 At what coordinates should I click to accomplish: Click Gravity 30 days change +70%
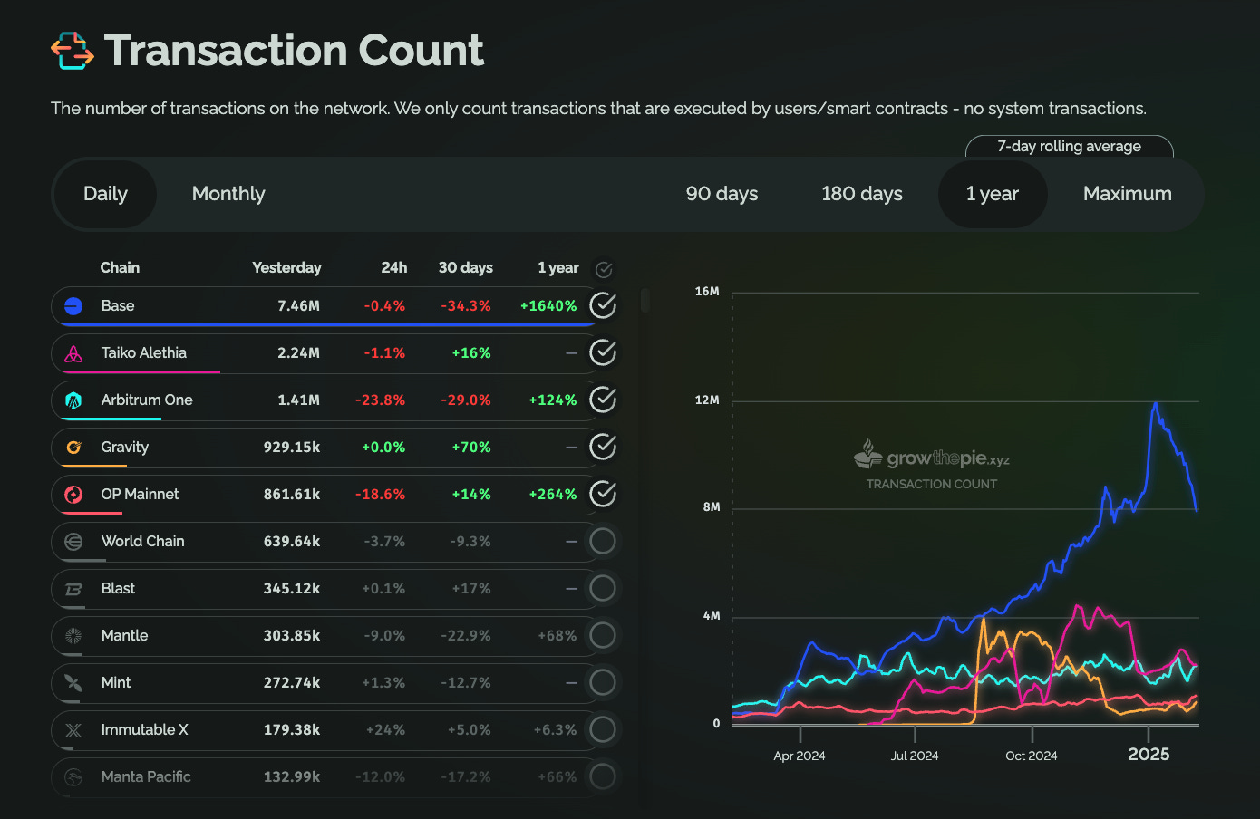click(x=471, y=448)
